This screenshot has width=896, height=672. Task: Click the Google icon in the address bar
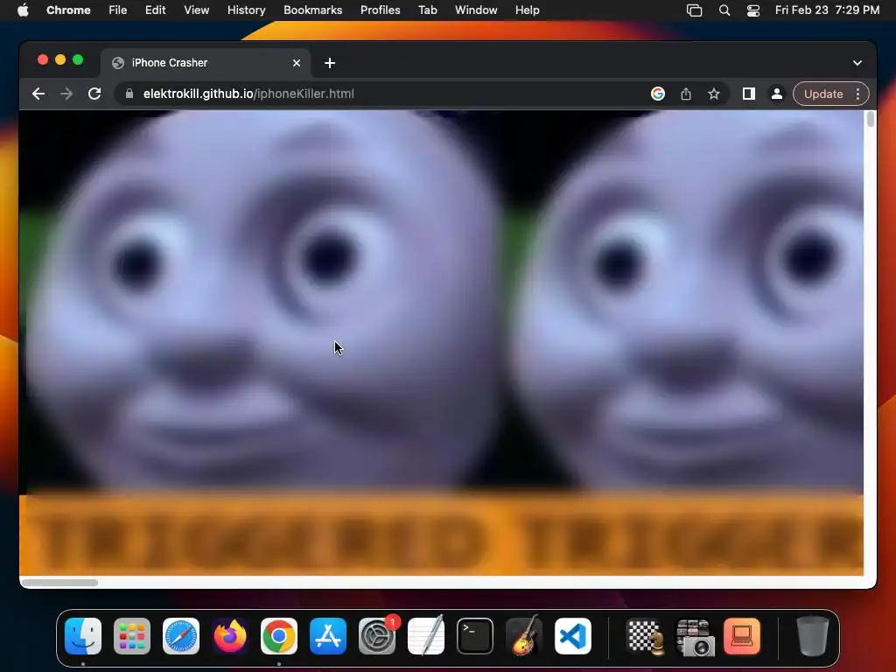click(x=658, y=94)
